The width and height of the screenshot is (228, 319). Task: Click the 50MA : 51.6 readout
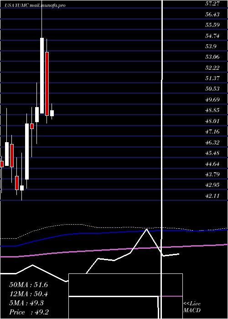28,285
